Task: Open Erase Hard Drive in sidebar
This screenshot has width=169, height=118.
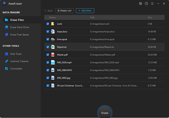Action: point(19,27)
